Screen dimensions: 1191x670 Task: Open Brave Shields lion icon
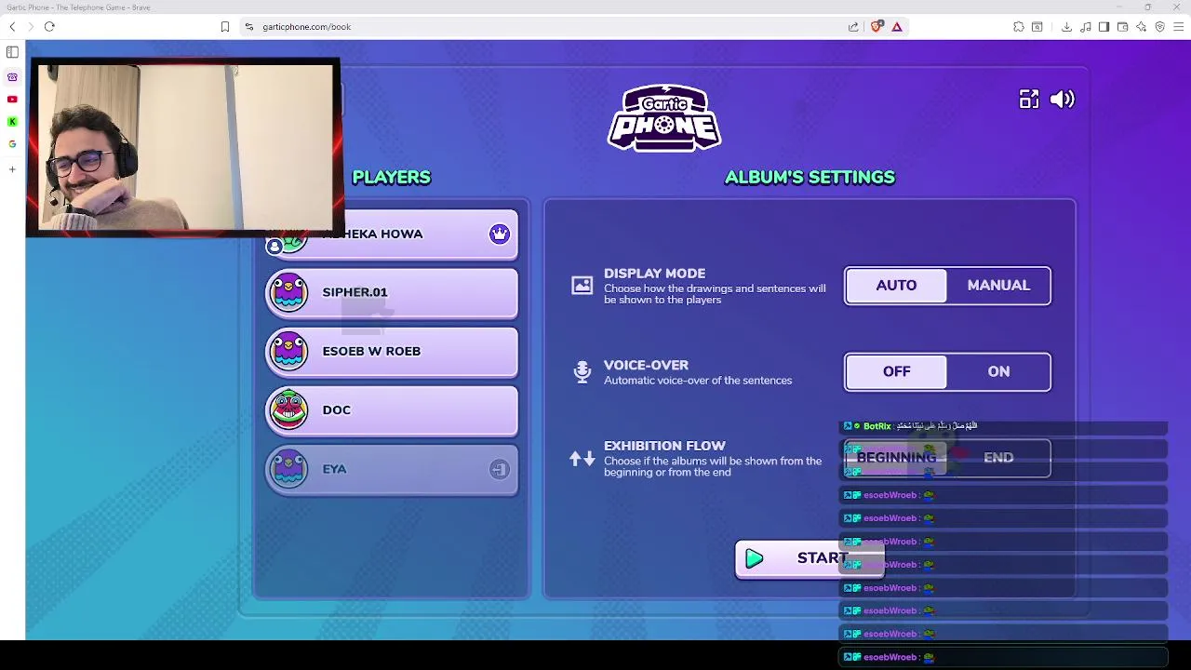coord(877,27)
